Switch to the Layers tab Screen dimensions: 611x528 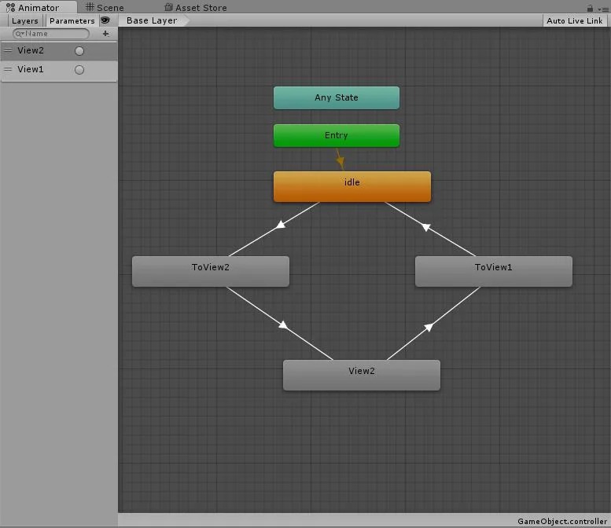(24, 20)
